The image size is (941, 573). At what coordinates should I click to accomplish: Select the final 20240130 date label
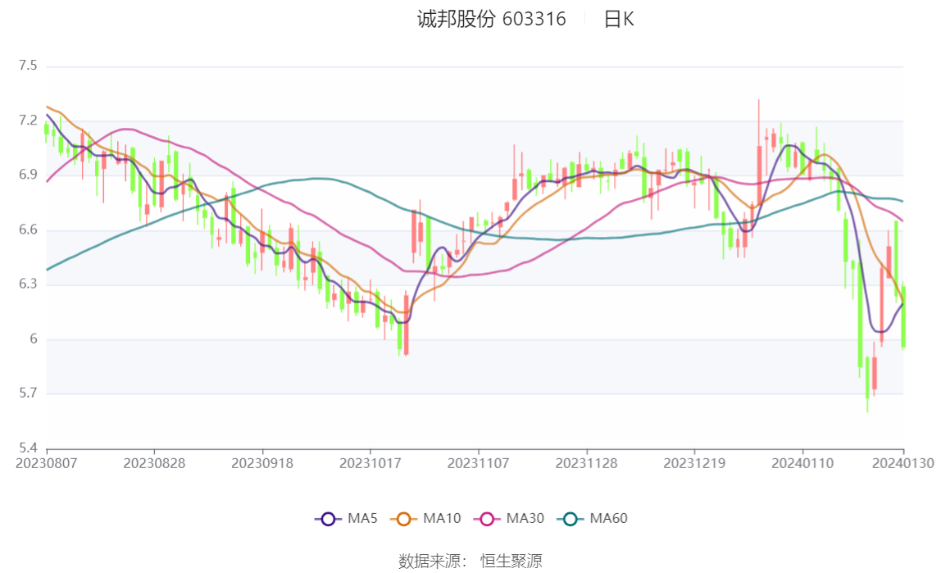(x=903, y=463)
